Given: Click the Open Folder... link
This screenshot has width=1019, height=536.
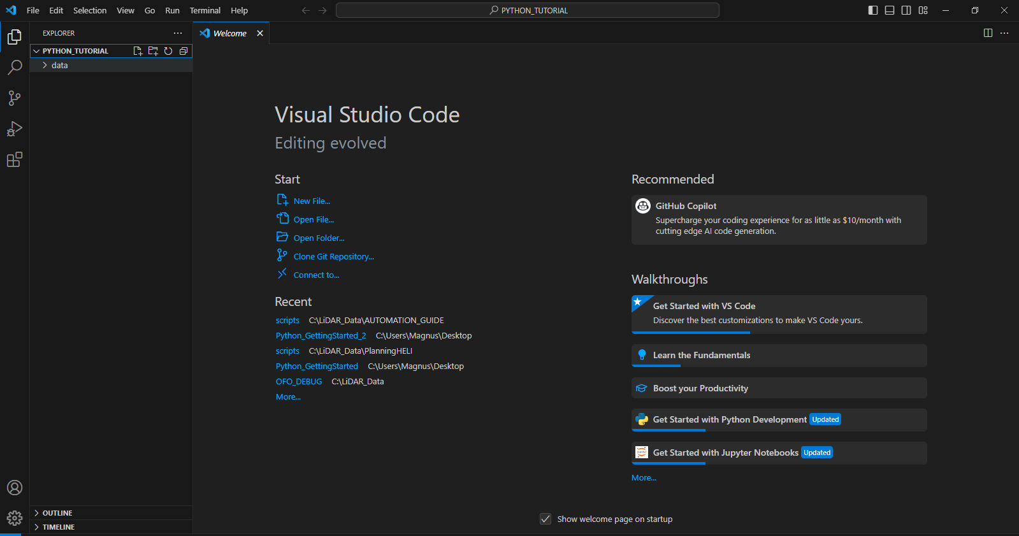Looking at the screenshot, I should coord(319,238).
